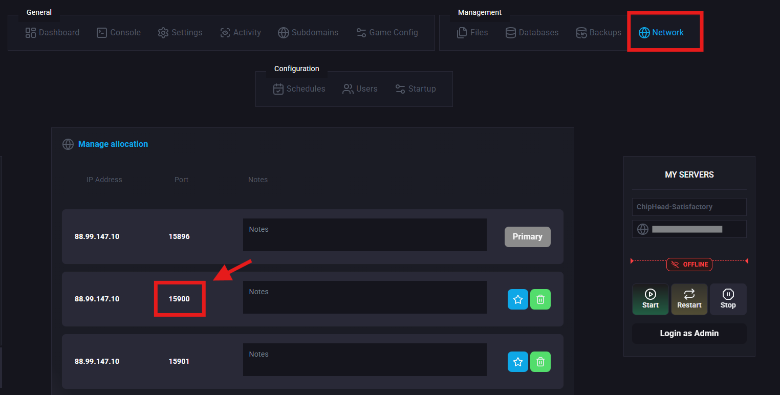
Task: Open the Startup configuration tab
Action: click(x=416, y=89)
